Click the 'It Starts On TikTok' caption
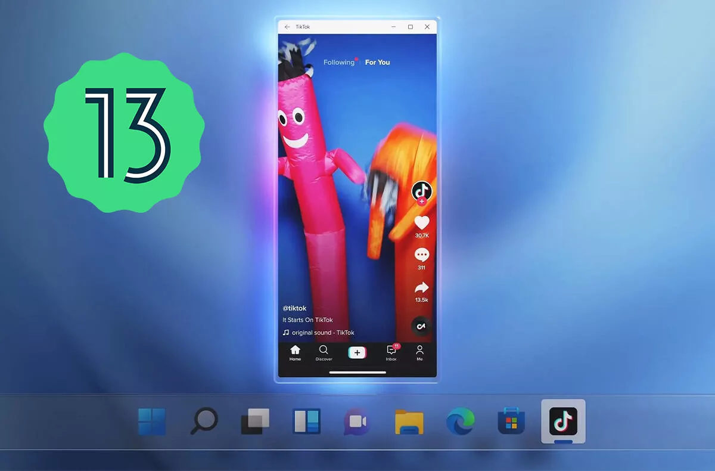Screen dimensions: 715x471 tap(307, 320)
